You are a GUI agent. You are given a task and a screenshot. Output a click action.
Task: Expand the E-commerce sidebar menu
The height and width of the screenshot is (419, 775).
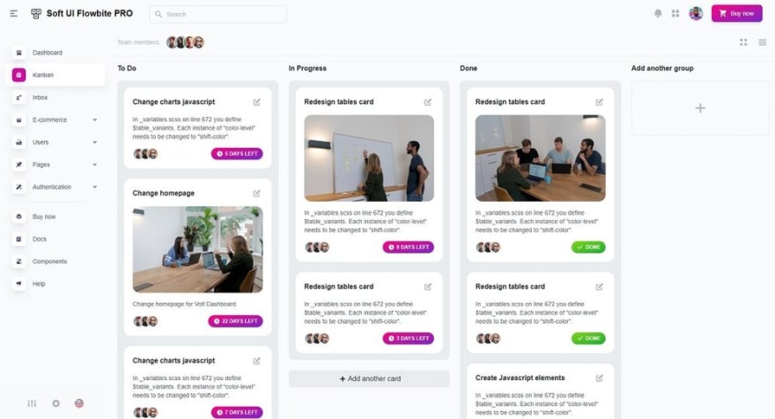pyautogui.click(x=55, y=120)
